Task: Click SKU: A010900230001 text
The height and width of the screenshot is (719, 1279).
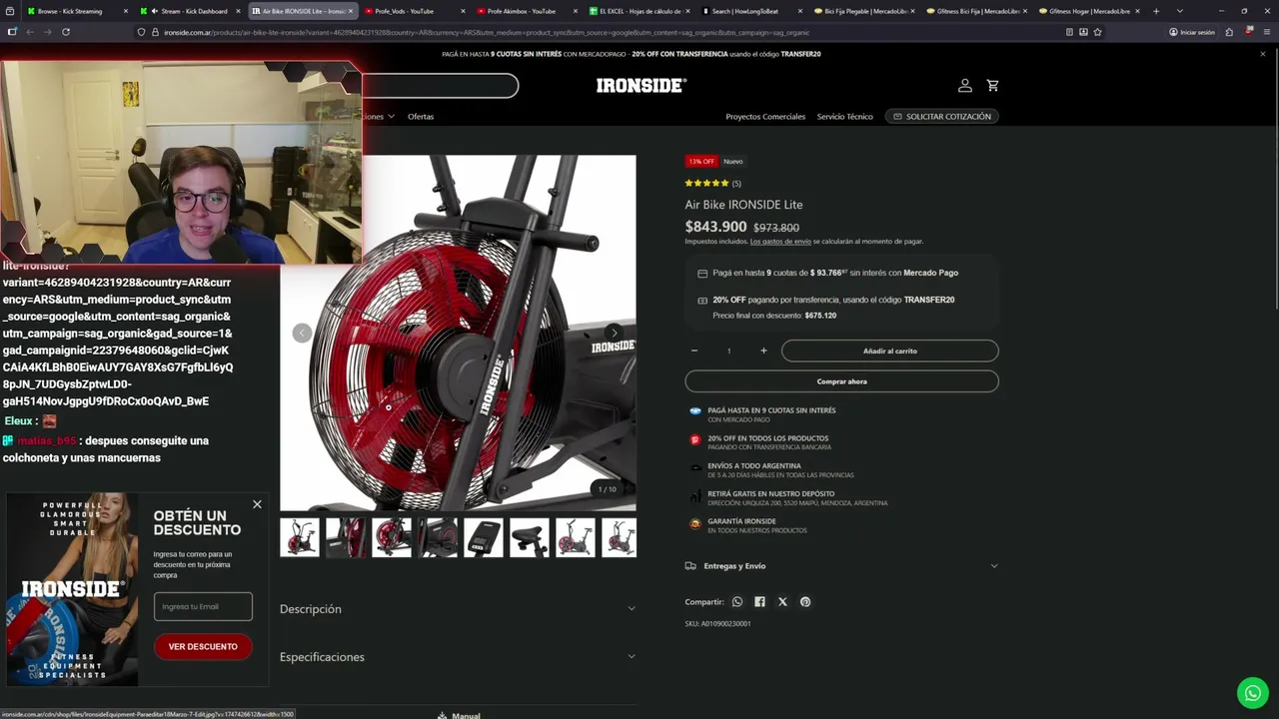Action: click(717, 624)
